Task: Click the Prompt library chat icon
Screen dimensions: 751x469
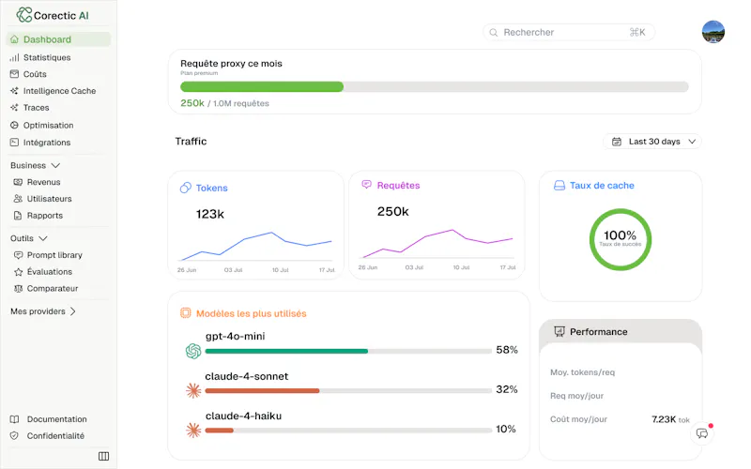Action: pyautogui.click(x=18, y=255)
